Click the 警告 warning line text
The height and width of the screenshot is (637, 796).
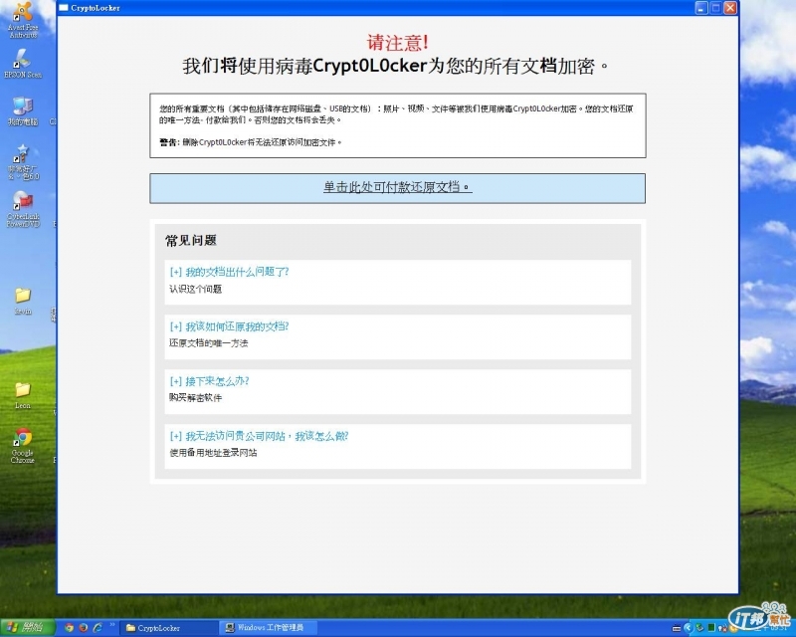pos(251,142)
